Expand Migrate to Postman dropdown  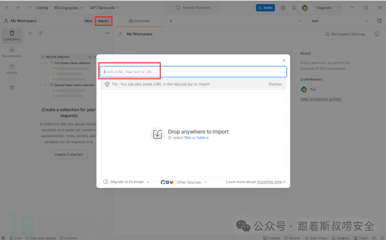[126, 182]
